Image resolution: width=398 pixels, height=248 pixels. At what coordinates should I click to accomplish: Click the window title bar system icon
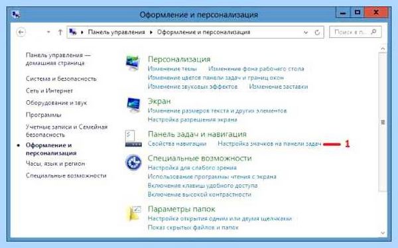[16, 15]
